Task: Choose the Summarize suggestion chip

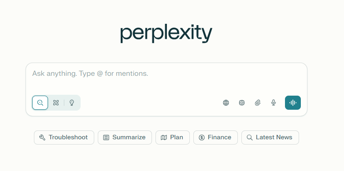Action: tap(125, 138)
